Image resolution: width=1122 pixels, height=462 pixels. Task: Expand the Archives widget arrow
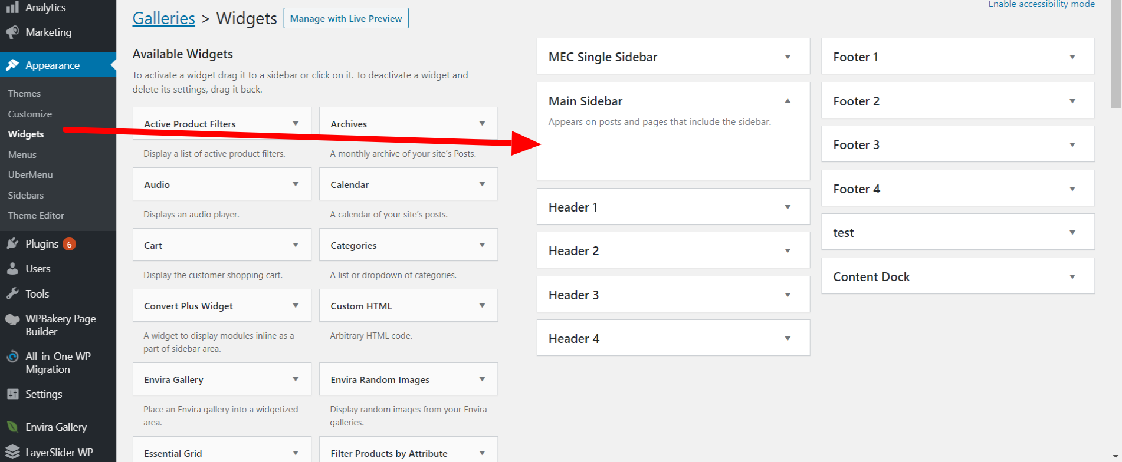pos(482,124)
